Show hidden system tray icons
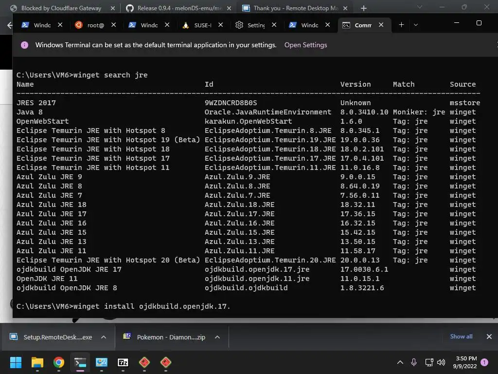The width and height of the screenshot is (498, 374). (400, 362)
